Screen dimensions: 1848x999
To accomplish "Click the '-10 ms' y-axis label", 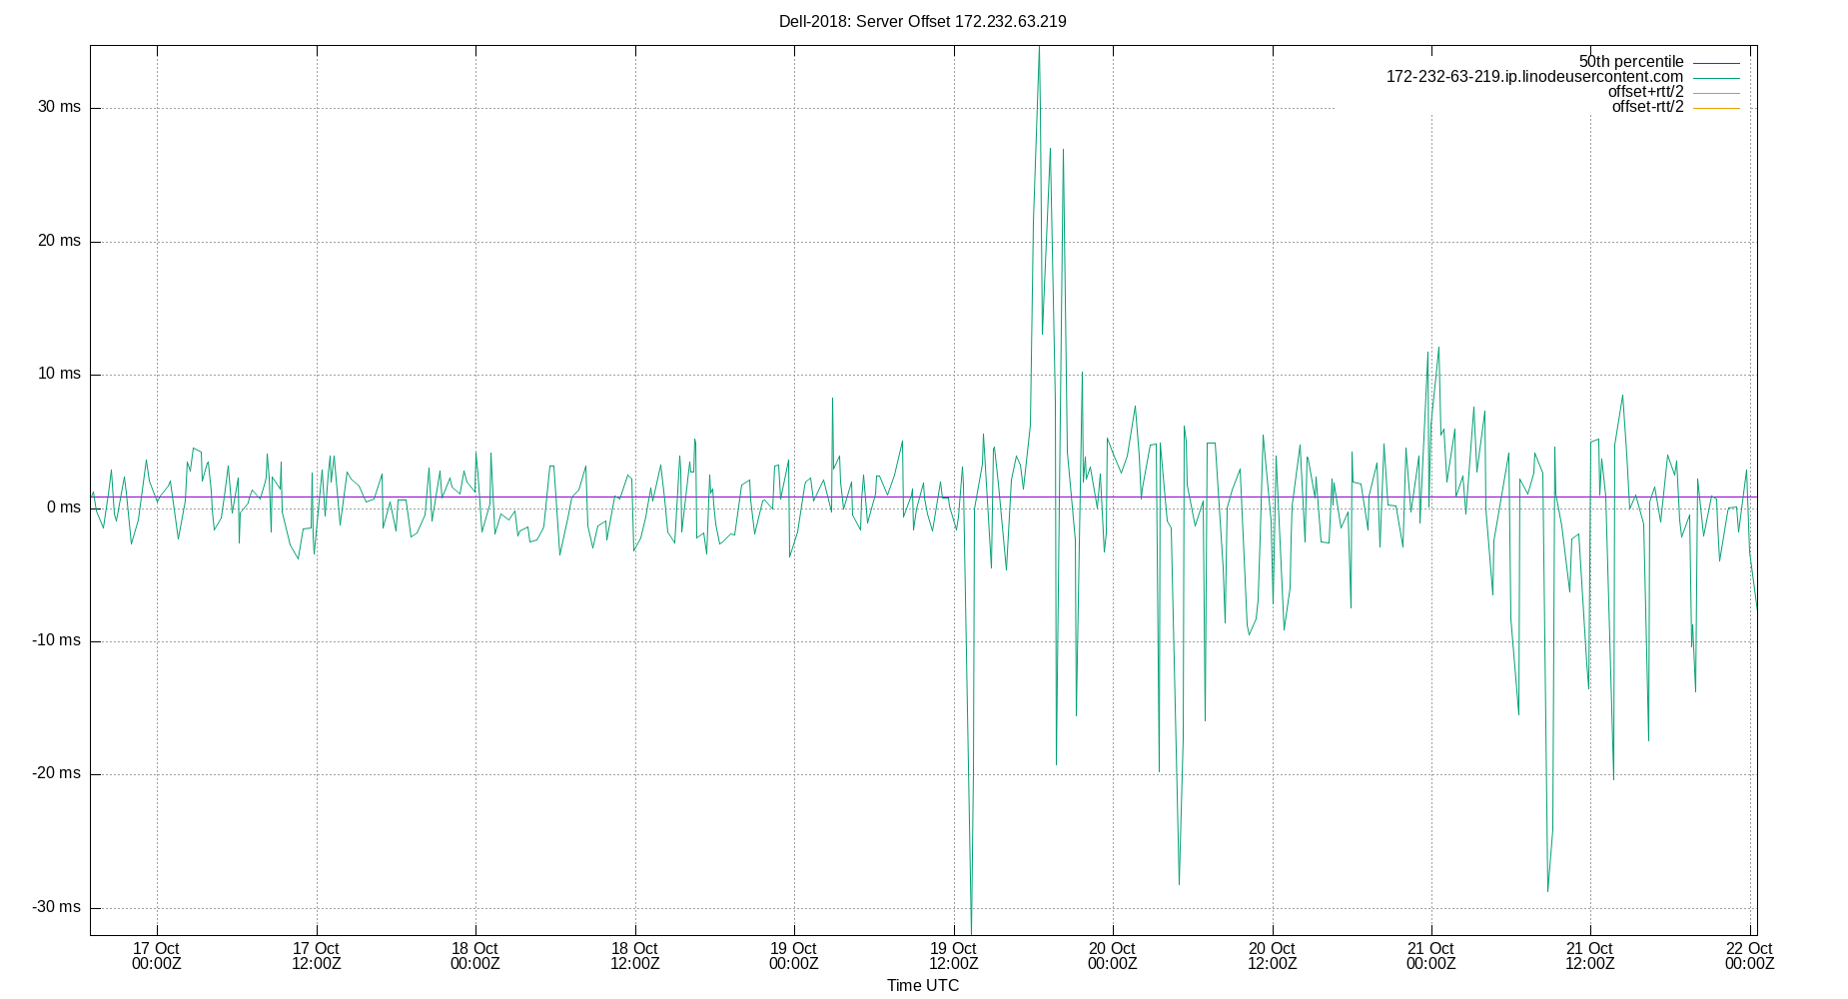I will point(57,640).
